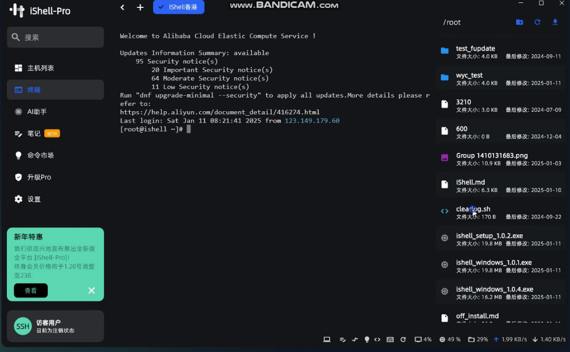
Task: Click the 查看 button in promo card
Action: pyautogui.click(x=31, y=290)
